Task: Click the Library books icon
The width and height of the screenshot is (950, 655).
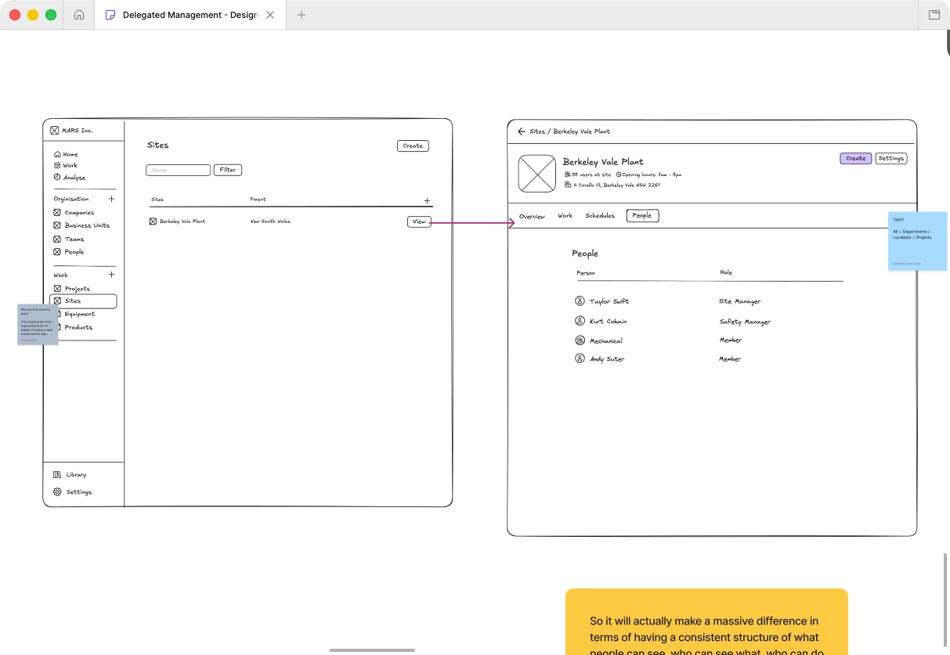Action: coord(57,475)
